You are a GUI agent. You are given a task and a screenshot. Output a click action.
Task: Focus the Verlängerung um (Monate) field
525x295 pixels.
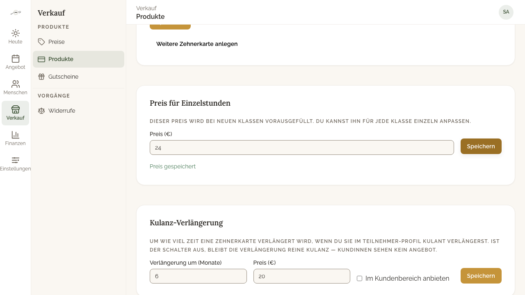[198, 276]
